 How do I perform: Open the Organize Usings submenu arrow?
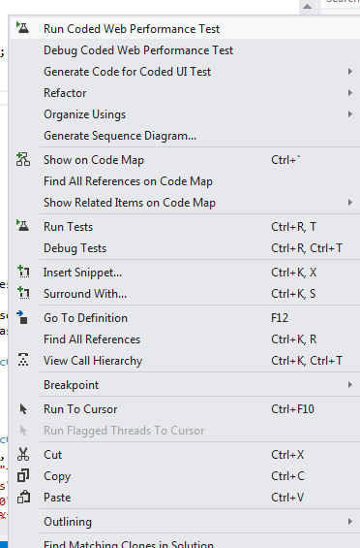tap(350, 113)
